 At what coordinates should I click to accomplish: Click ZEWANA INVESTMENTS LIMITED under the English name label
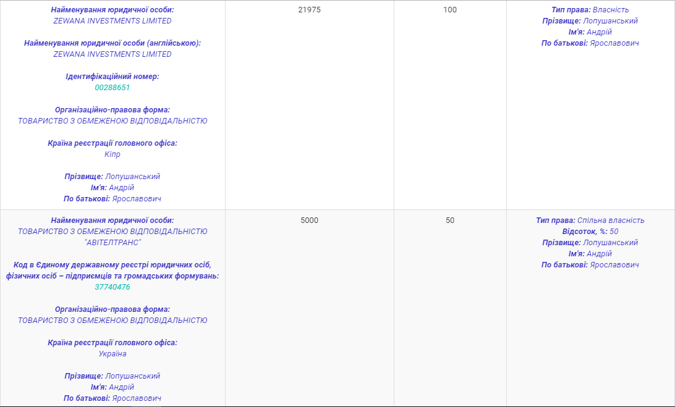coord(112,54)
